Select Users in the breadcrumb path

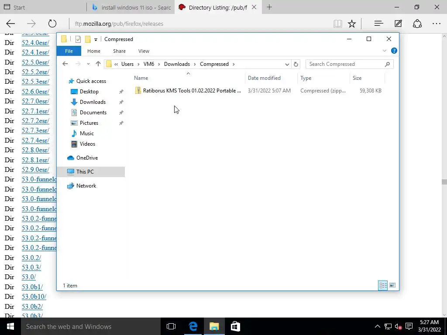click(x=127, y=64)
